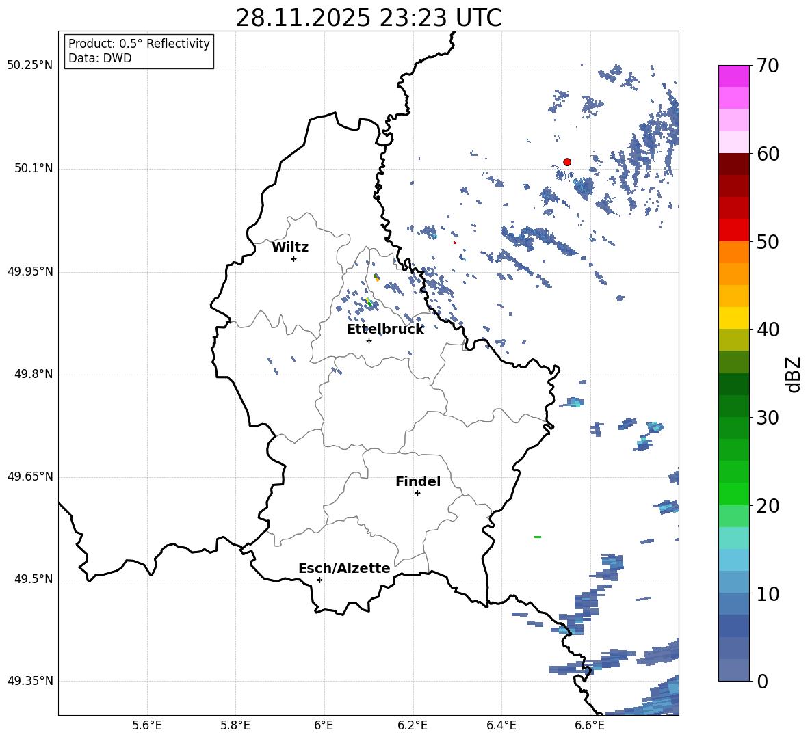
Task: Click the Product: 0.5° Reflectivity text
Action: point(139,43)
